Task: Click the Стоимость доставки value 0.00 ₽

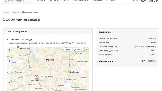Action: [153, 51]
